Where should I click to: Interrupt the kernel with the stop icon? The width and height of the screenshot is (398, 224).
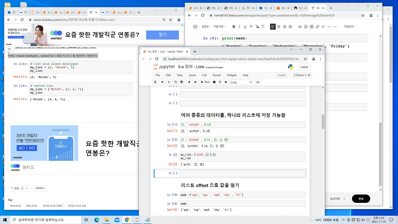pos(215,82)
